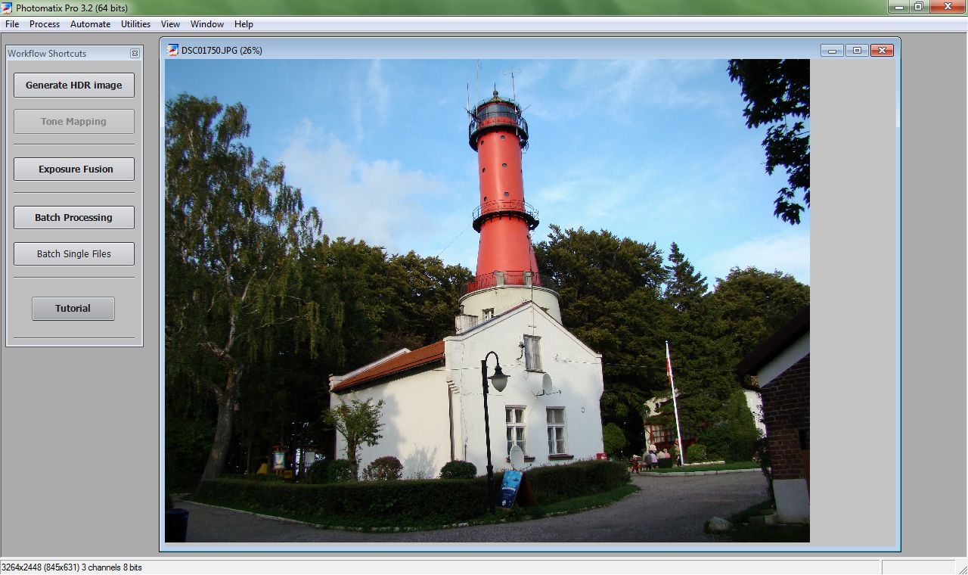Viewport: 968px width, 575px height.
Task: Click the lighthouse photo in viewer
Action: point(487,300)
